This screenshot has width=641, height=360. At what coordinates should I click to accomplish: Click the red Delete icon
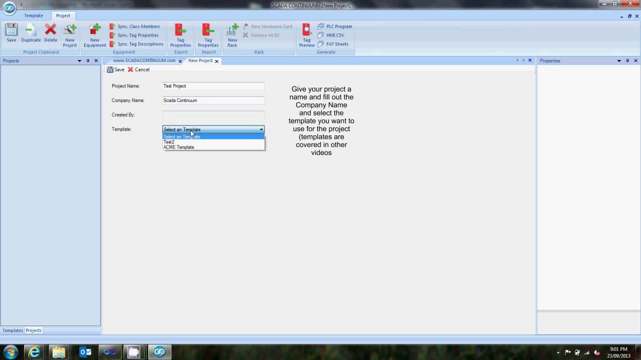pos(51,33)
